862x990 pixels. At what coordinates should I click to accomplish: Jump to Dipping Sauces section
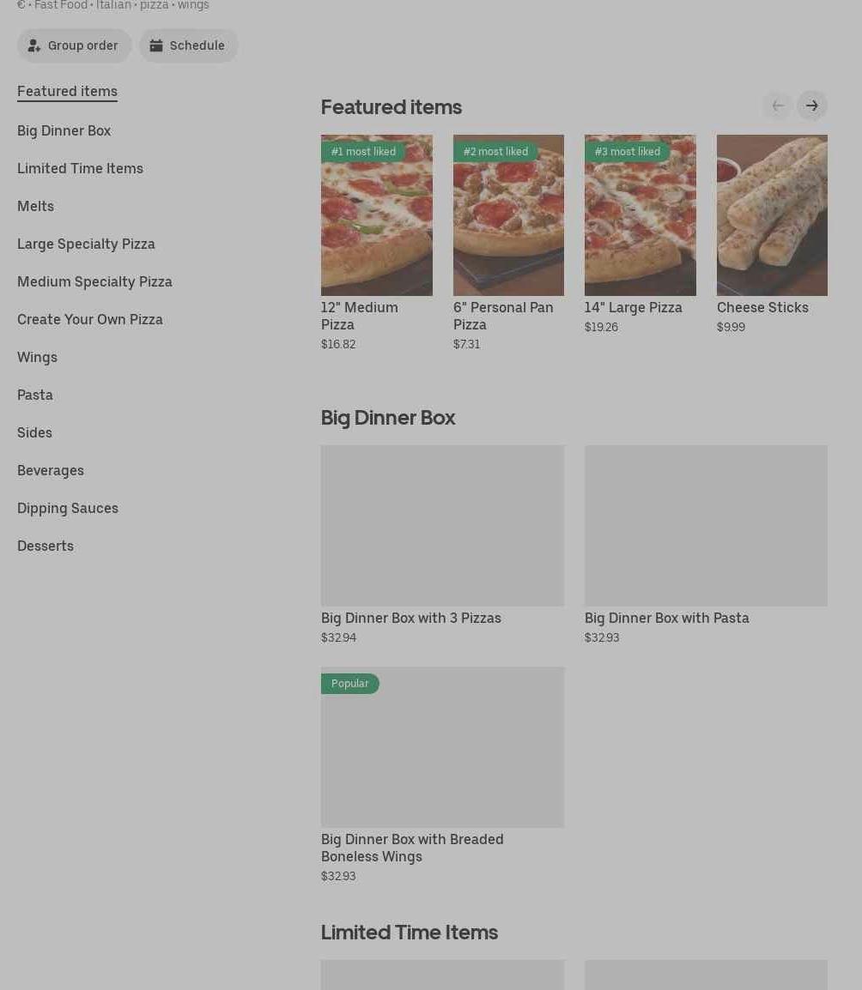click(68, 508)
